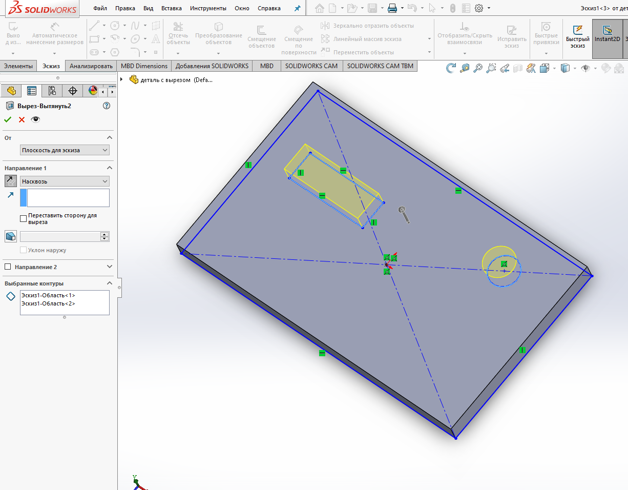Open the Инструменты menu
This screenshot has height=490, width=628.
click(x=208, y=8)
